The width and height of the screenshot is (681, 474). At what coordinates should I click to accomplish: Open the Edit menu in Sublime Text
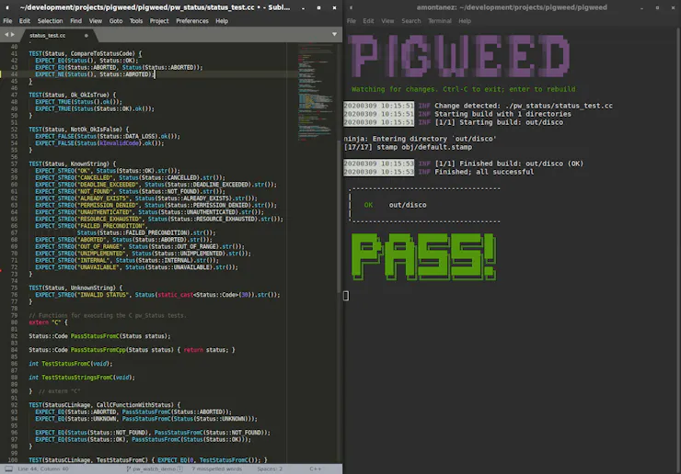coord(25,21)
